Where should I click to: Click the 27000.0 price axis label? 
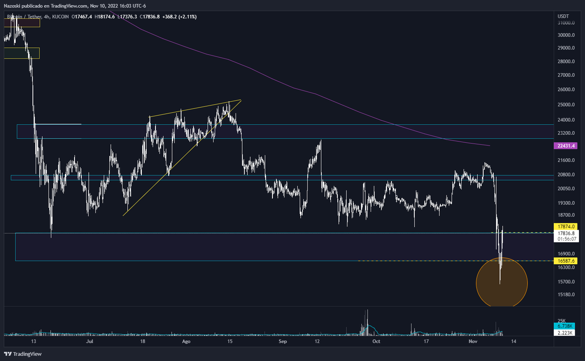(x=565, y=75)
